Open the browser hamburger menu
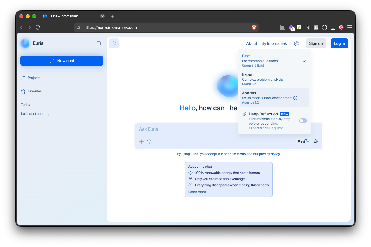 350,27
